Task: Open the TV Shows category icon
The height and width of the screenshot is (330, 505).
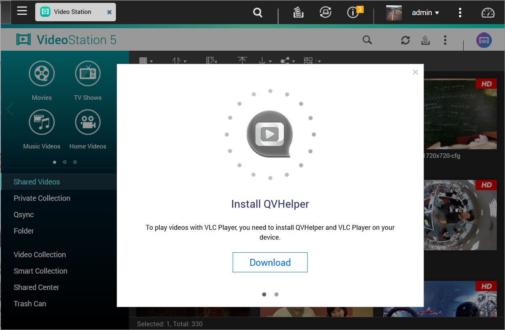Action: pyautogui.click(x=88, y=74)
